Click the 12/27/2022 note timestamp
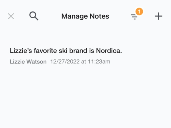 [x=80, y=62]
